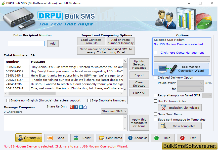Click the Clear Selected button
Screen dimensions: 218x150
click(139, 84)
